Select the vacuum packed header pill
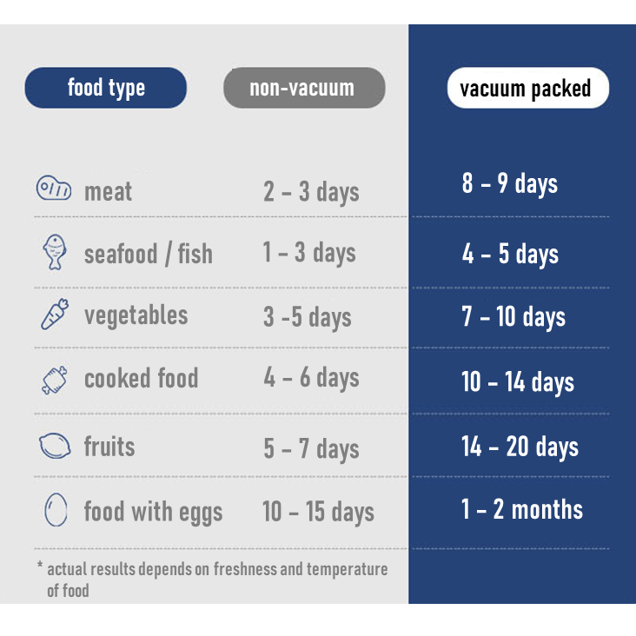Viewport: 636px width, 636px height. click(527, 89)
